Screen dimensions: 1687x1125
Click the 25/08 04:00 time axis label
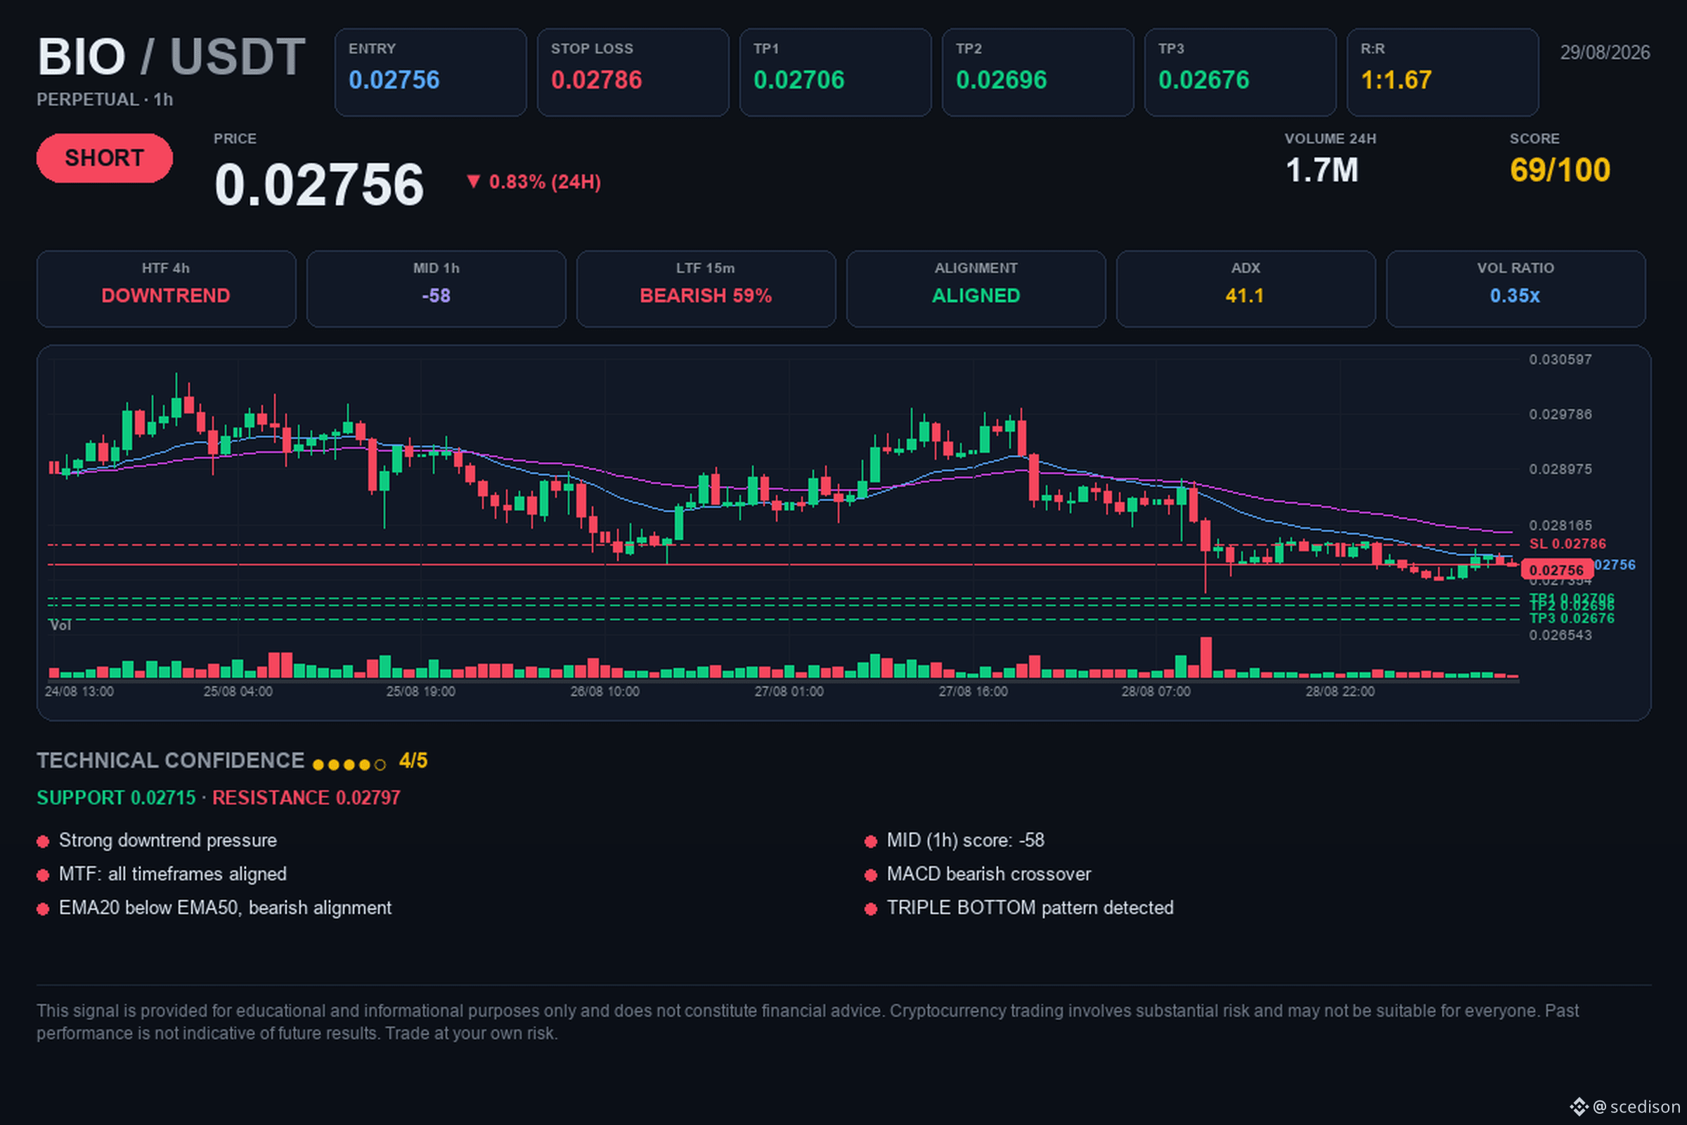click(238, 692)
